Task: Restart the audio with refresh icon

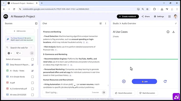Action: pos(165,81)
